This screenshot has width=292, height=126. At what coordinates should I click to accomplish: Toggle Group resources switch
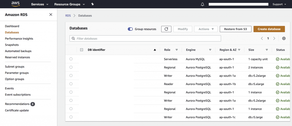130,29
